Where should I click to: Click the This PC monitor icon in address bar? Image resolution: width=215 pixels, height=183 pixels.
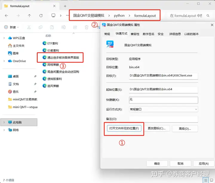click(53, 15)
